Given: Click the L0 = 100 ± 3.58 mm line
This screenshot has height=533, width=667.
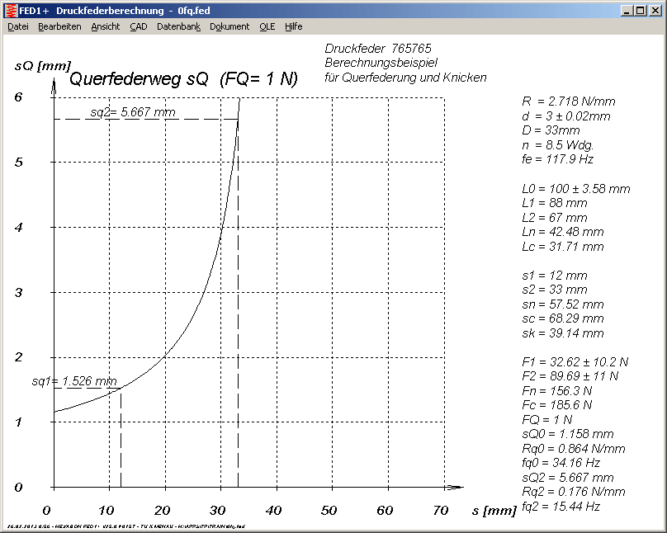Looking at the screenshot, I should click(x=575, y=189).
